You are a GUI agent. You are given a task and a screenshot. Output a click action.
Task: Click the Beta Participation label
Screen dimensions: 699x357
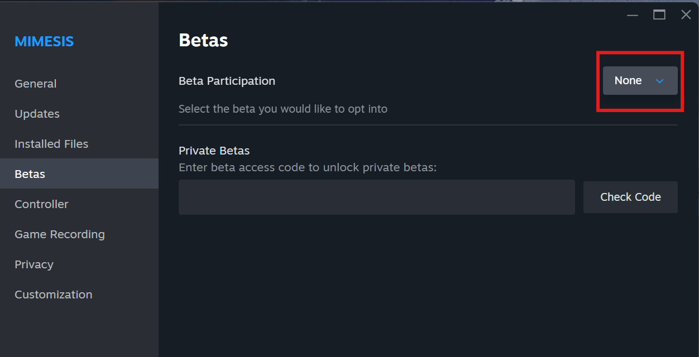227,81
